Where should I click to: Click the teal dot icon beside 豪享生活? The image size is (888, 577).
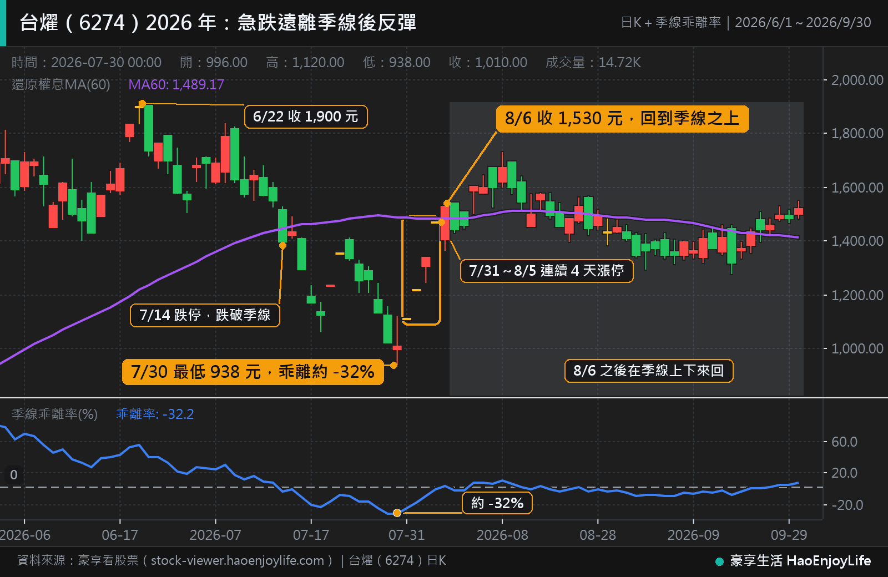pyautogui.click(x=719, y=561)
